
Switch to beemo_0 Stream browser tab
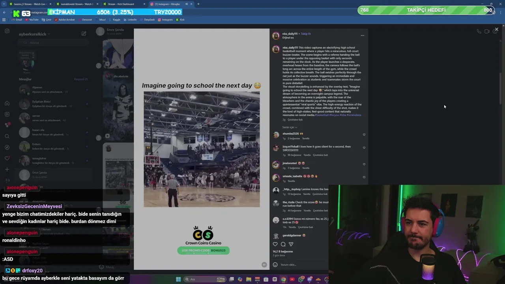30,4
